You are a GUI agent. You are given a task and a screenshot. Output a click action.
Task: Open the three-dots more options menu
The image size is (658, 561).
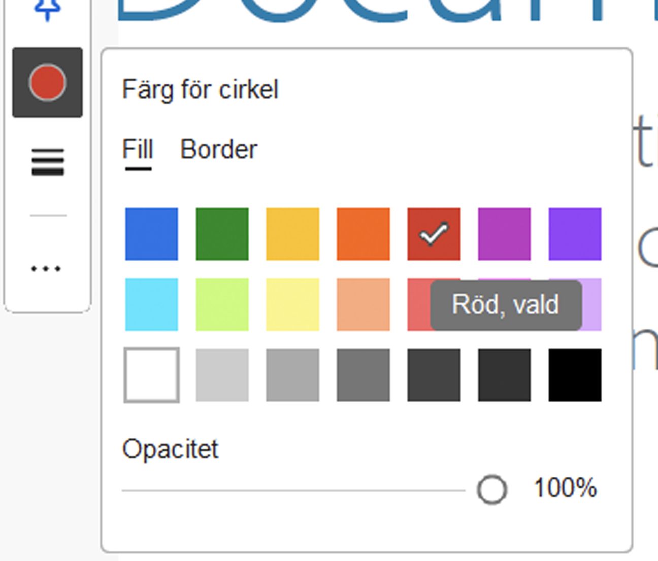(46, 268)
